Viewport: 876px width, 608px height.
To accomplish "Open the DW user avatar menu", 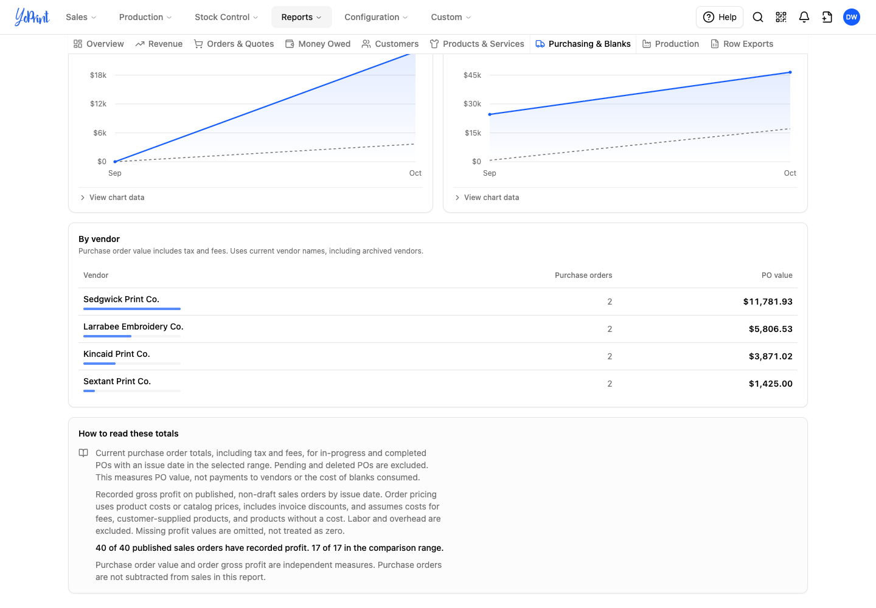I will pyautogui.click(x=852, y=17).
